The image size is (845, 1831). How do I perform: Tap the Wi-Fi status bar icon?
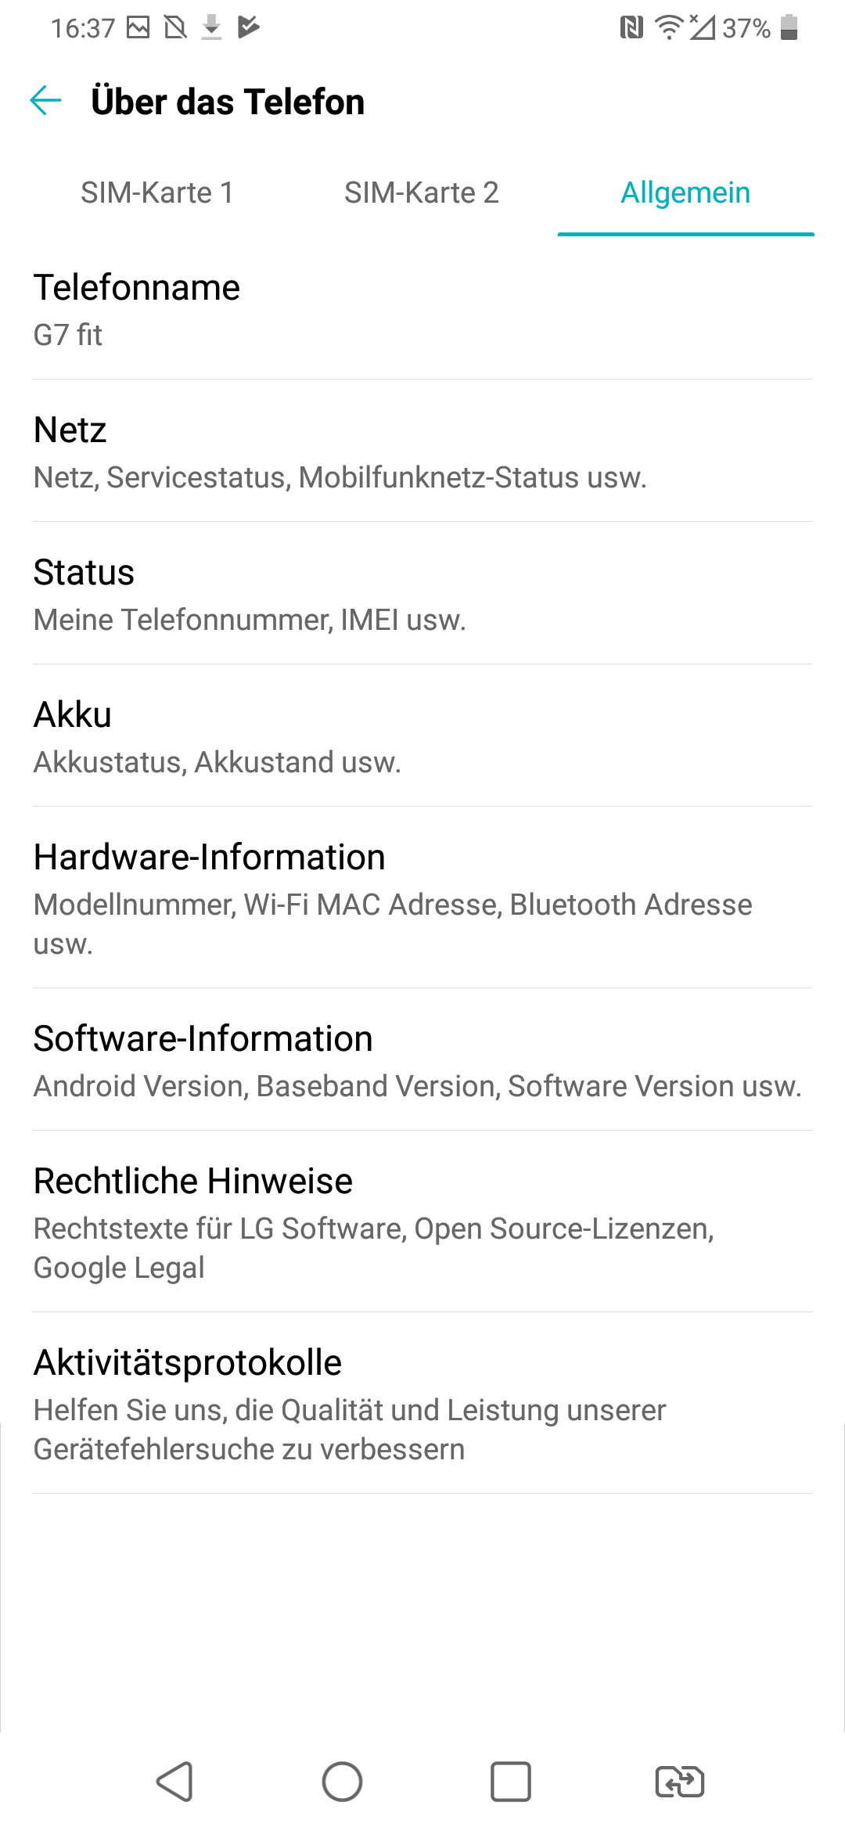click(668, 28)
